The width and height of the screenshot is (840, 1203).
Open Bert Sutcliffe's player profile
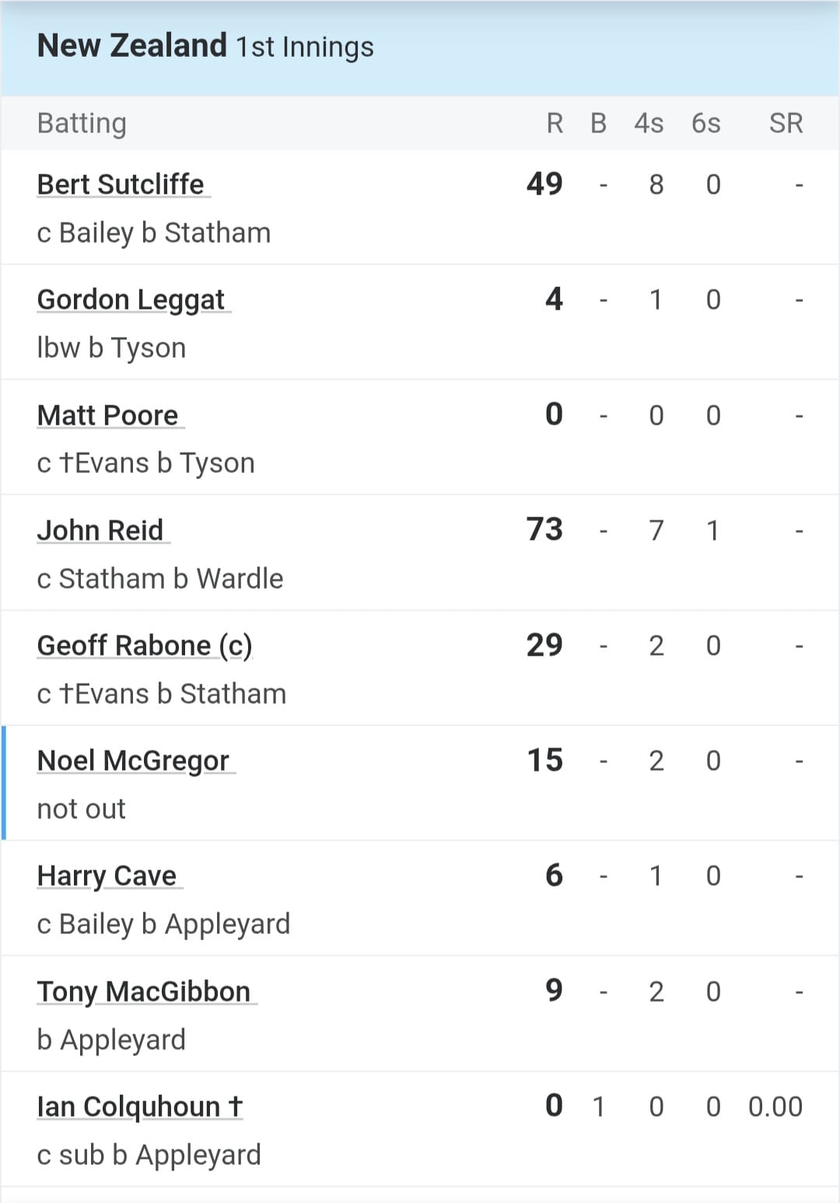pos(121,185)
